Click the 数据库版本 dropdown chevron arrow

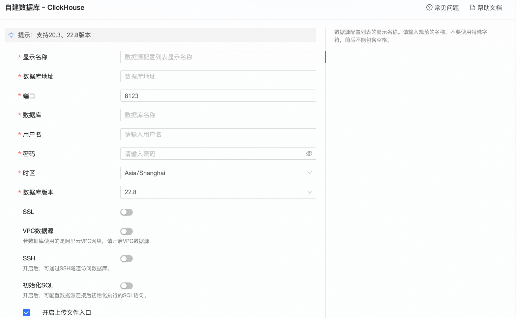[x=310, y=192]
